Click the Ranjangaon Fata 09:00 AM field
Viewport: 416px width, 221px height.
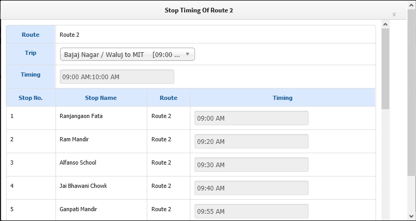[251, 118]
